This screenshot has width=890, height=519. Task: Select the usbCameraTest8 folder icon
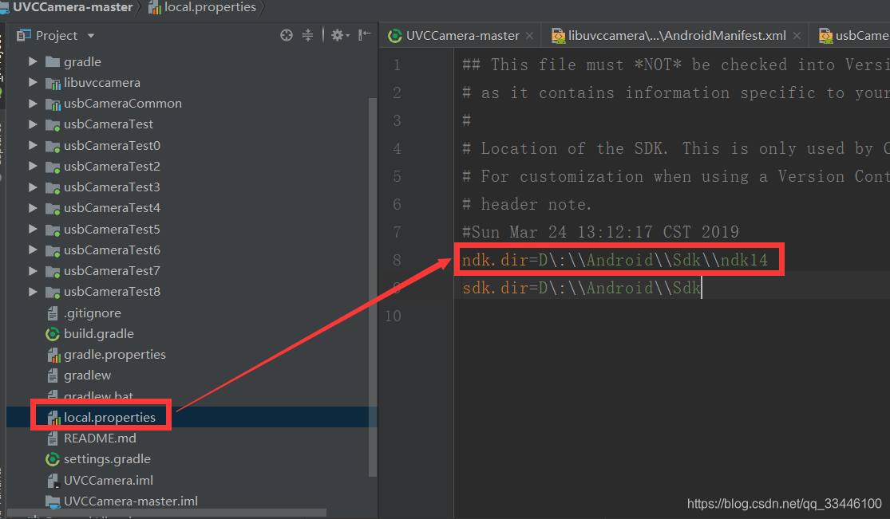[53, 292]
